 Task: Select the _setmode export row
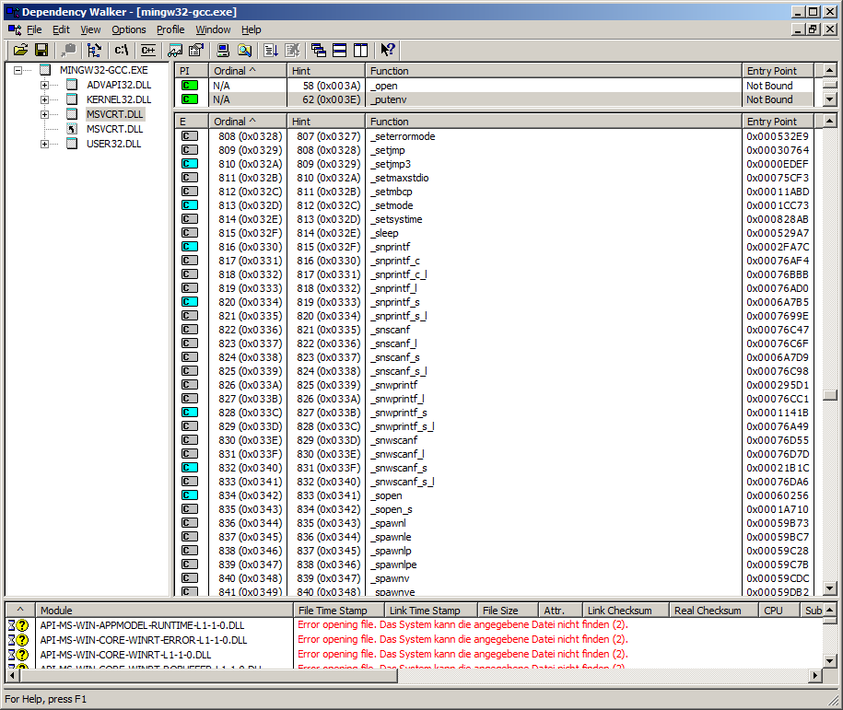click(x=495, y=205)
